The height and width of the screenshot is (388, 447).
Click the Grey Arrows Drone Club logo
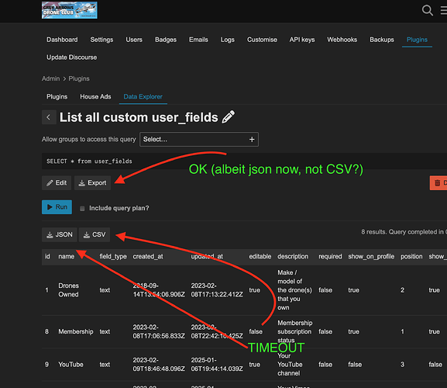coord(69,10)
